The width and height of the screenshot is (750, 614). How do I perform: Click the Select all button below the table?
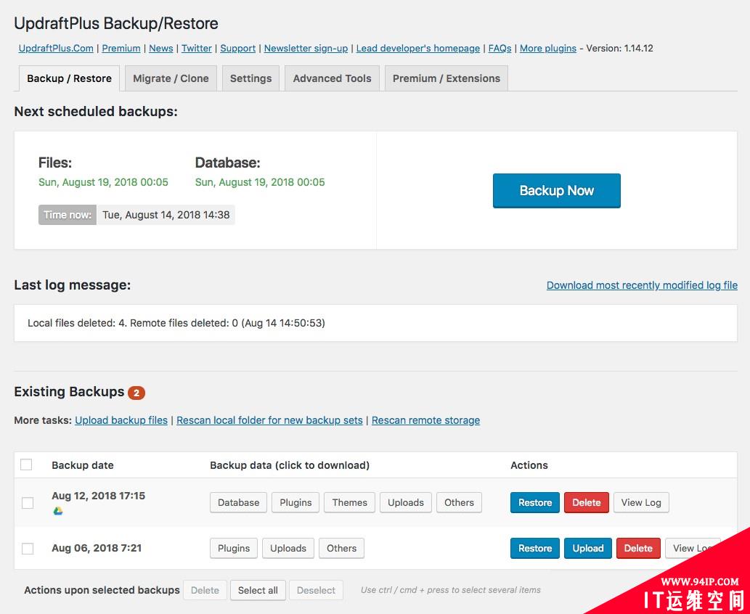pos(258,591)
